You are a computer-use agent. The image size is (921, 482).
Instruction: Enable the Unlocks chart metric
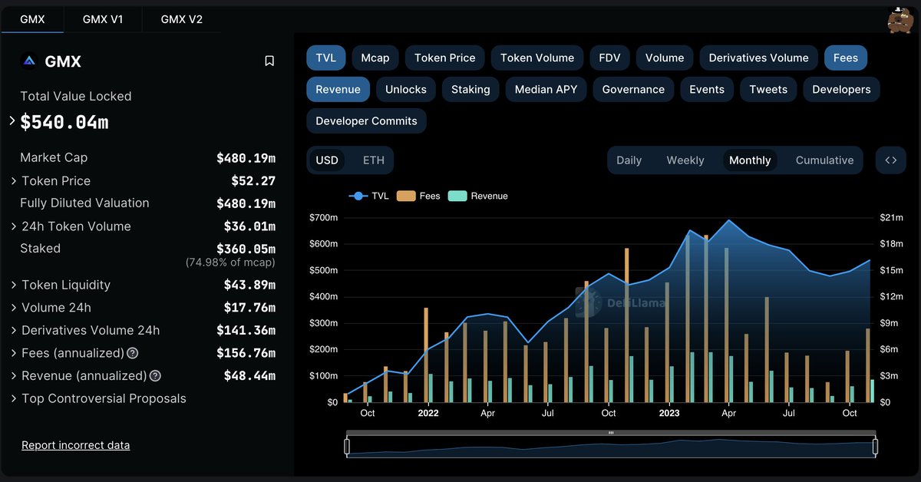[406, 89]
